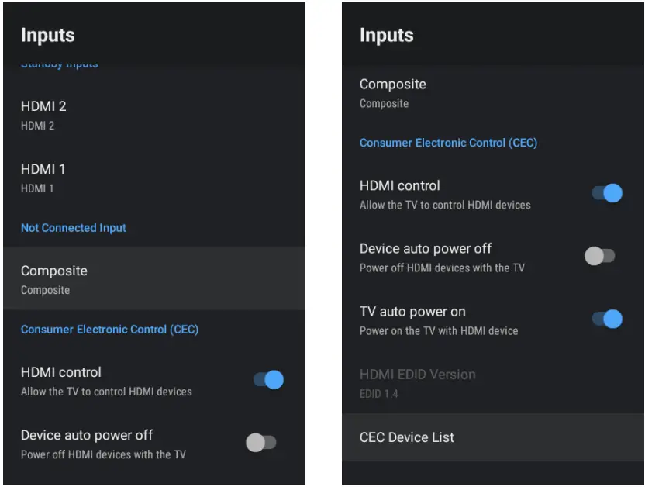645x487 pixels.
Task: Click the Consumer Electronic Control heading
Action: 109,330
